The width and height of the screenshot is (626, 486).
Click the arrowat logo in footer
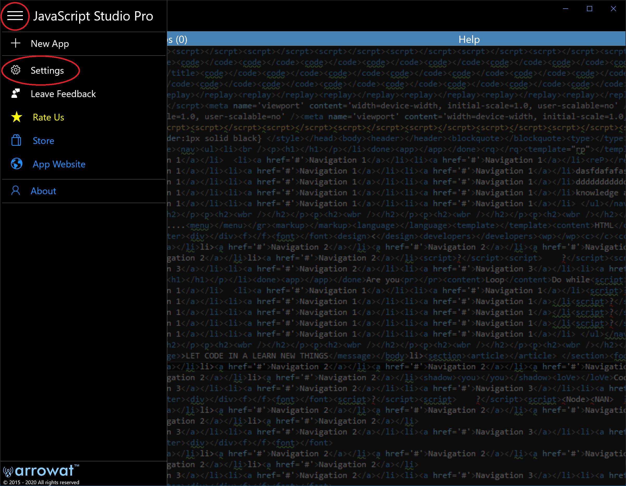(x=41, y=471)
